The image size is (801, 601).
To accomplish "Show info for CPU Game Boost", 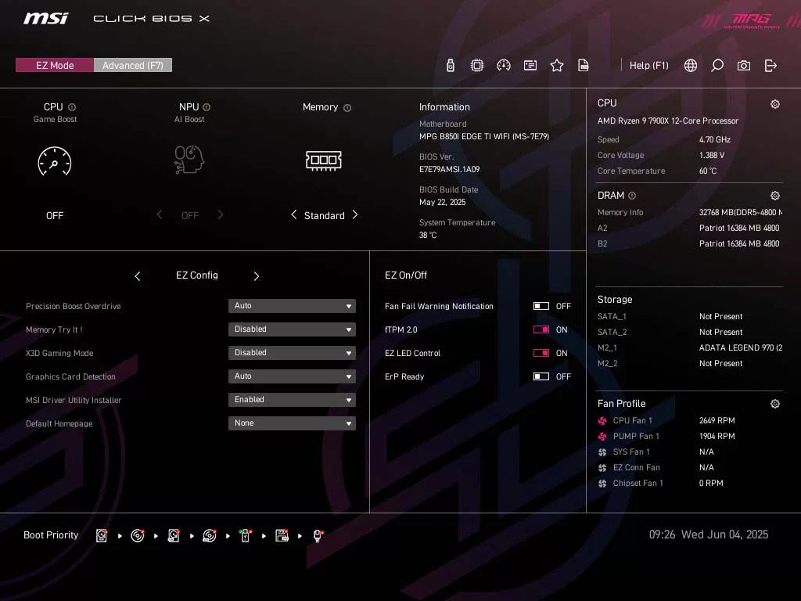I will coord(72,107).
